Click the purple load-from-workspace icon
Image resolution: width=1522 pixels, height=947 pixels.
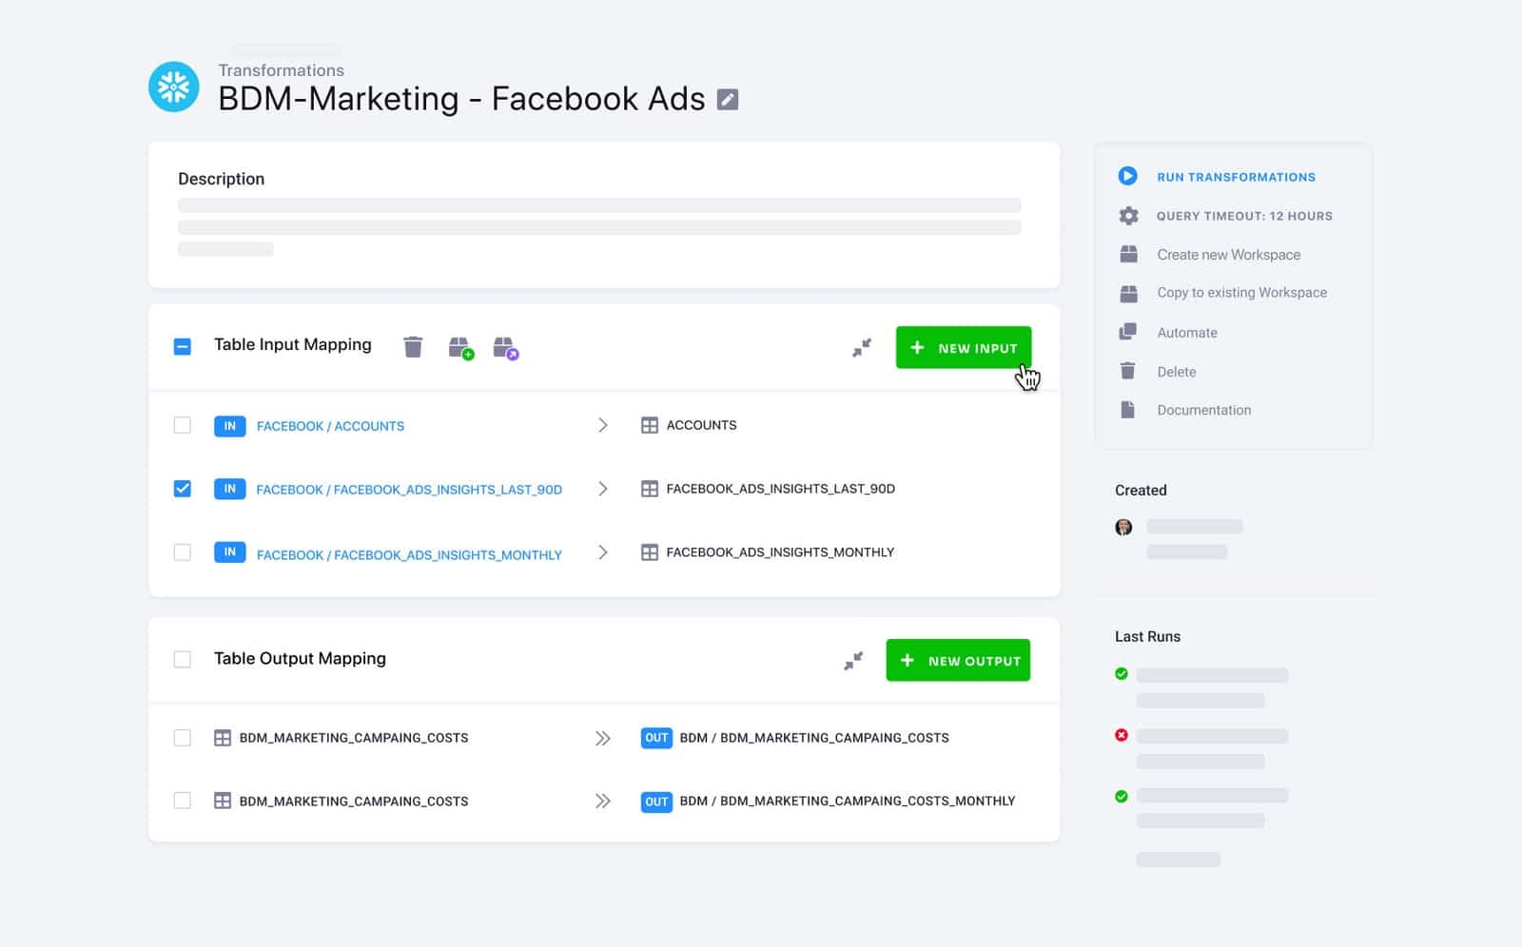point(506,347)
